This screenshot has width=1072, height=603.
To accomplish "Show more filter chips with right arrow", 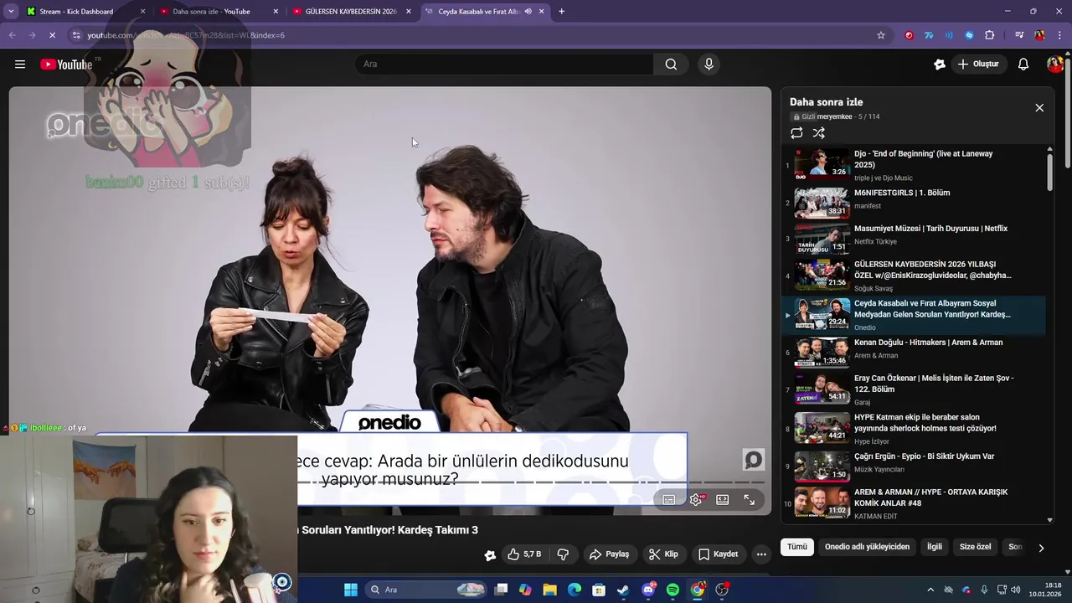I will (x=1041, y=548).
